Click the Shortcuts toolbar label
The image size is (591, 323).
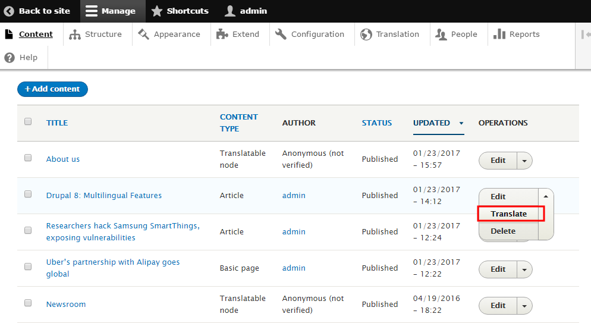[187, 11]
